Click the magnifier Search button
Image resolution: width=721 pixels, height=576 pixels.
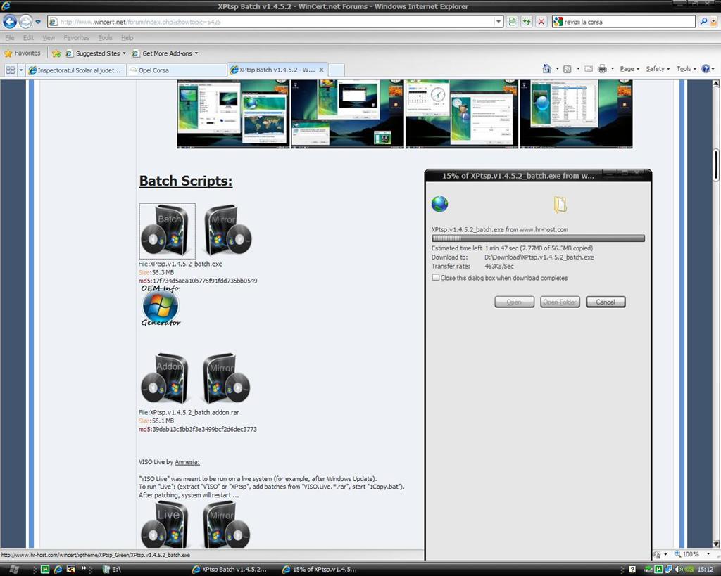coord(703,22)
